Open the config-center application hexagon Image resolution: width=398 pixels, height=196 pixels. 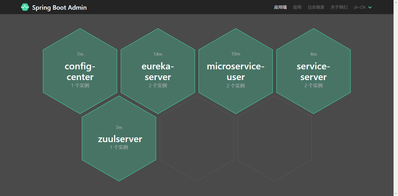(x=80, y=71)
